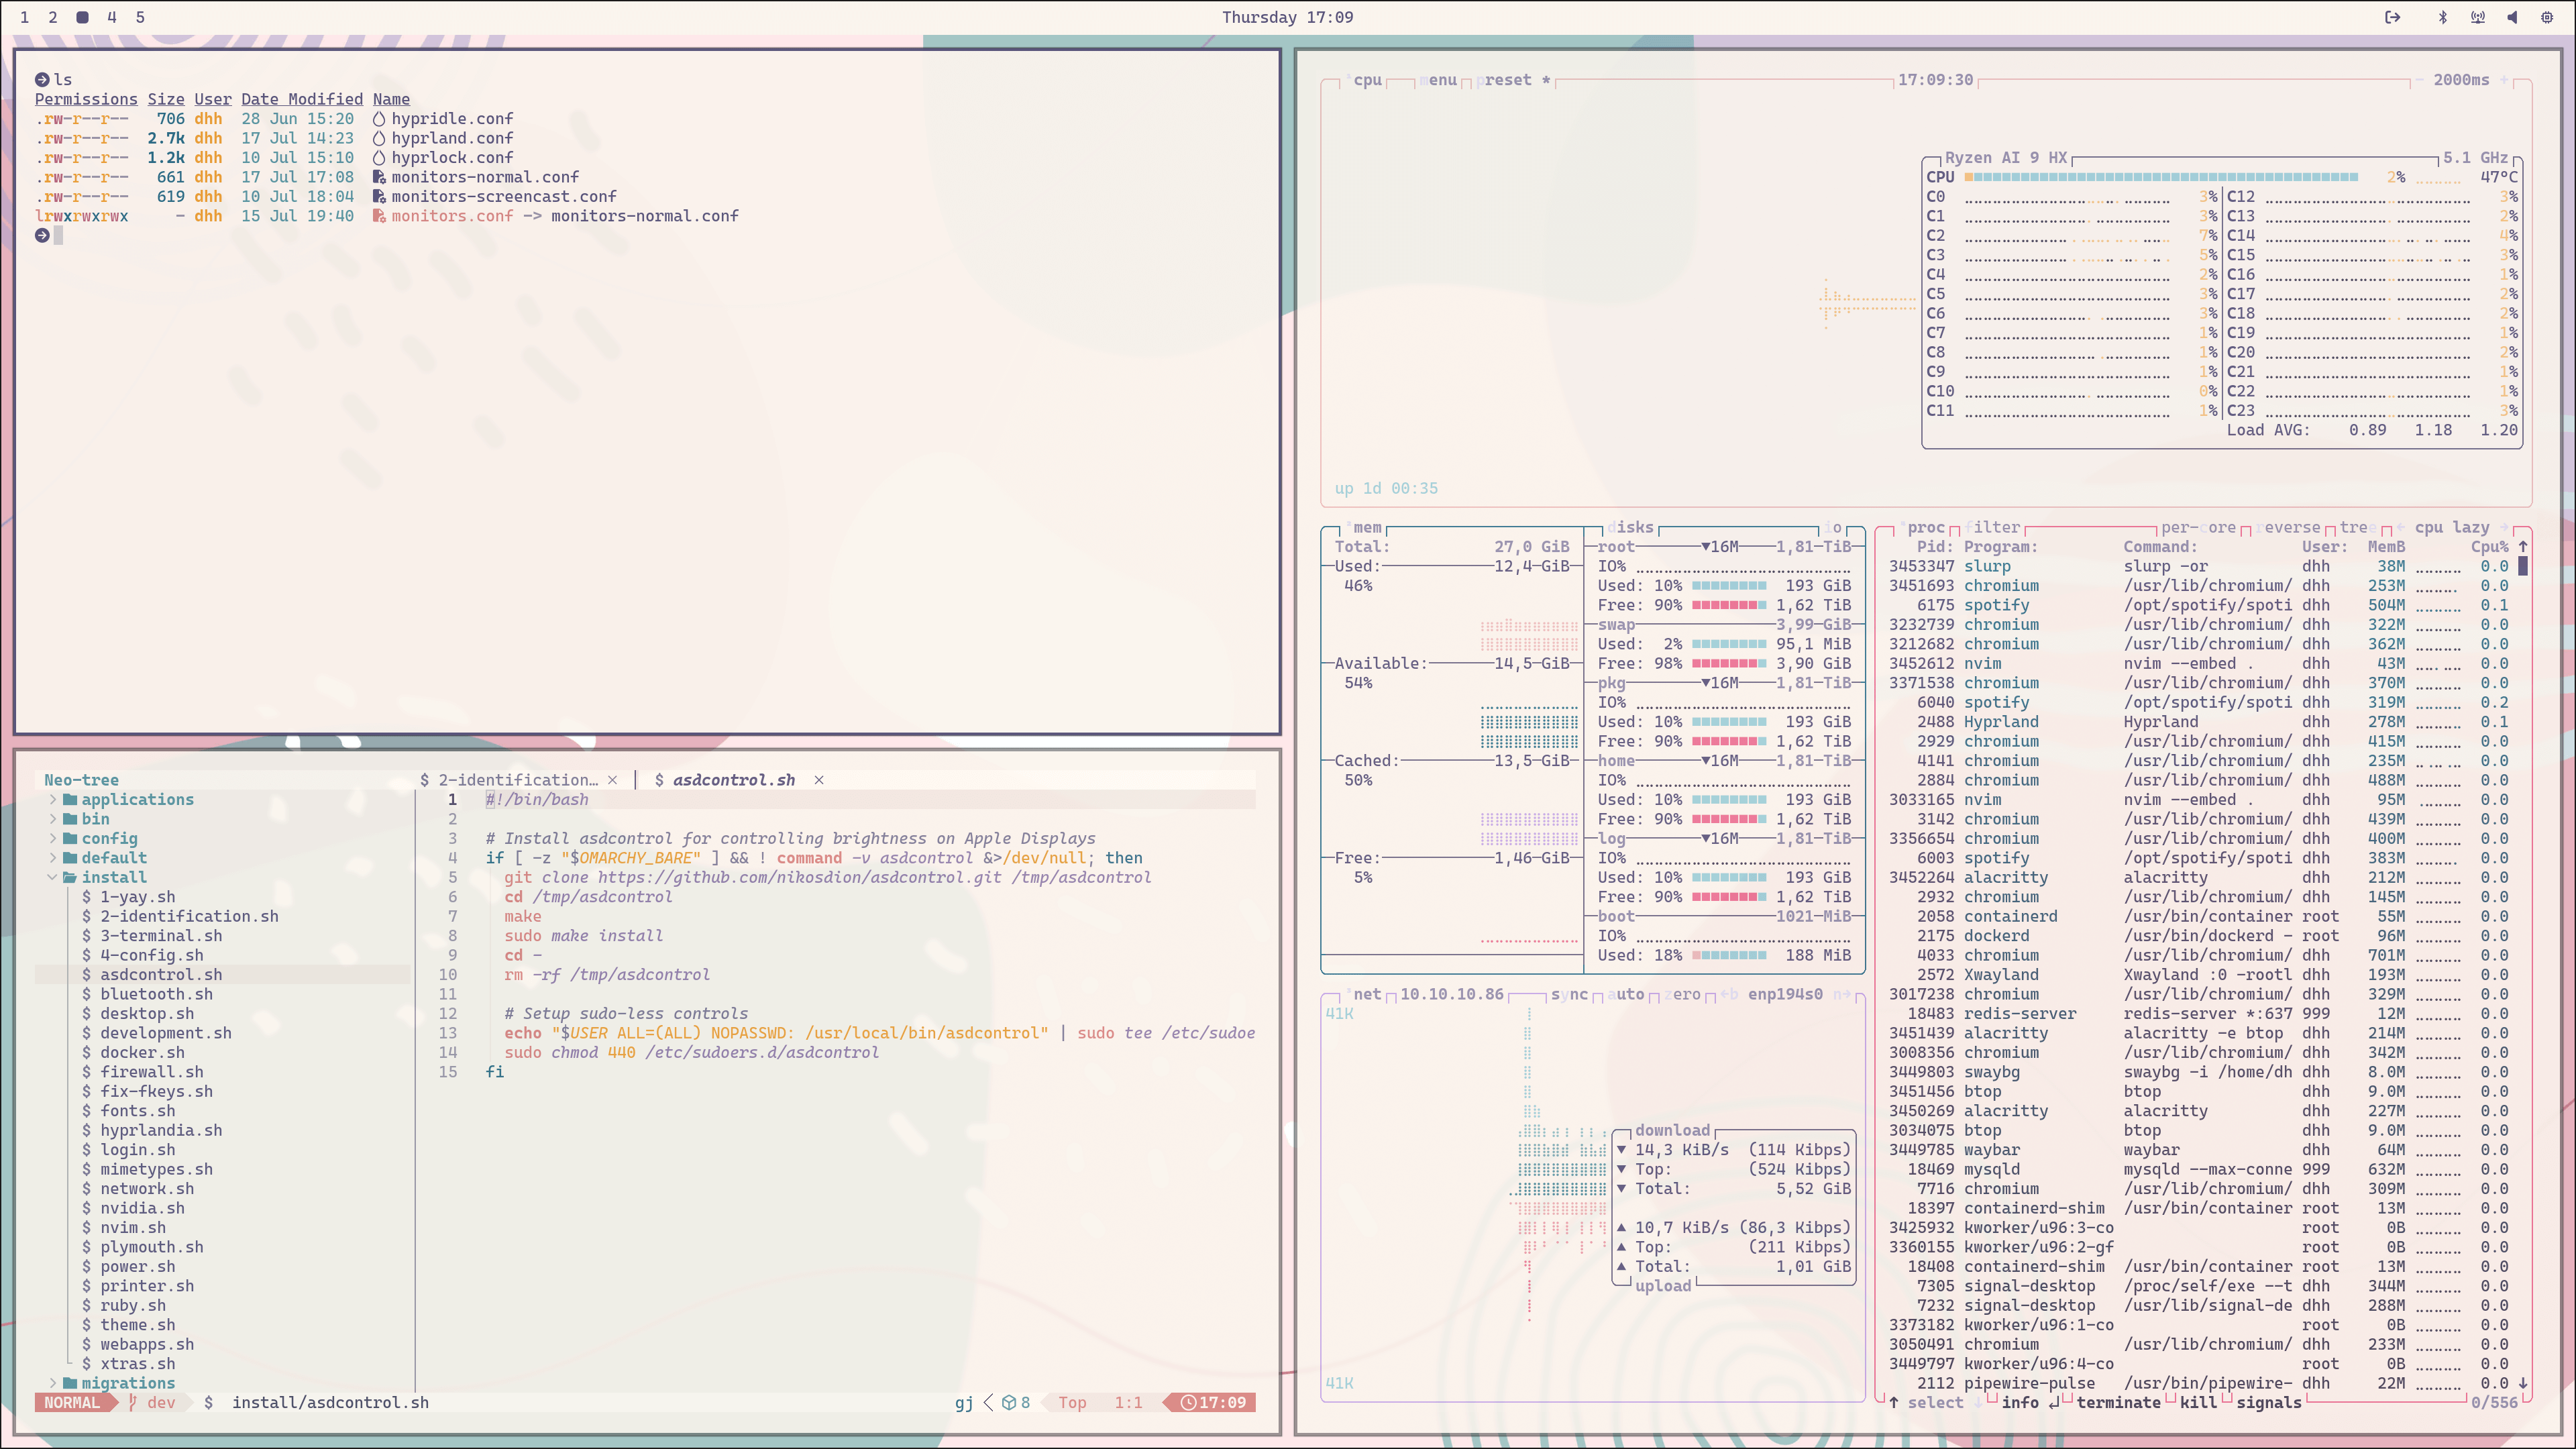Open hyprlandia.sh in the file tree
Viewport: 2576px width, 1449px height.
pos(160,1130)
